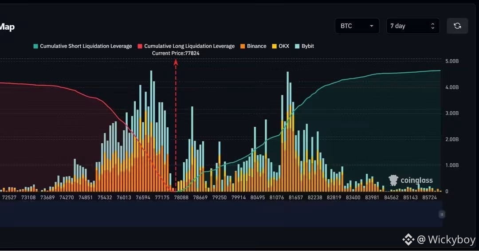Click the 82238 price axis label
The height and width of the screenshot is (251, 479).
click(315, 198)
